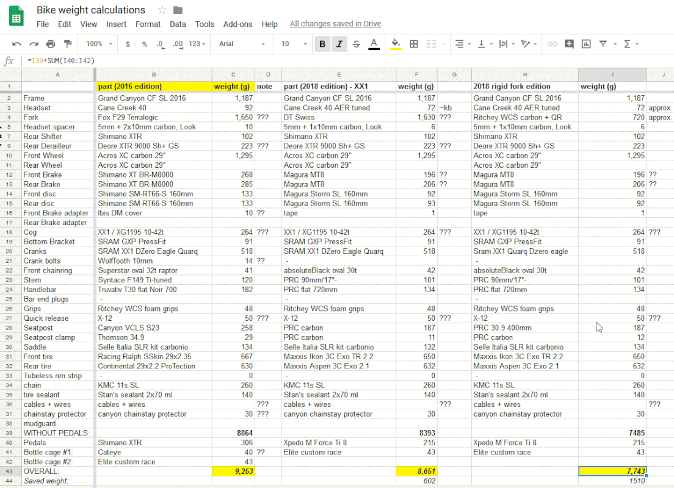Image resolution: width=674 pixels, height=488 pixels.
Task: Click the document title Bike weight calculations
Action: coord(91,10)
